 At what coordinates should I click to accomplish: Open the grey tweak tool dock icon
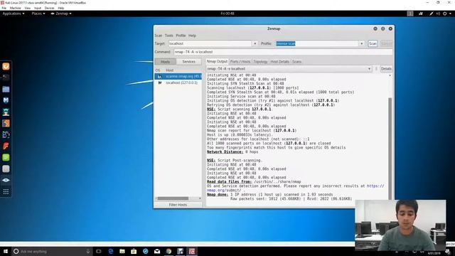(6, 169)
